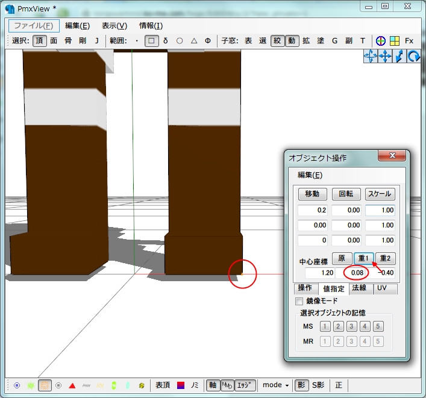Image resolution: width=426 pixels, height=398 pixels.
Task: Enable the 鏡像モード checkbox
Action: (299, 301)
